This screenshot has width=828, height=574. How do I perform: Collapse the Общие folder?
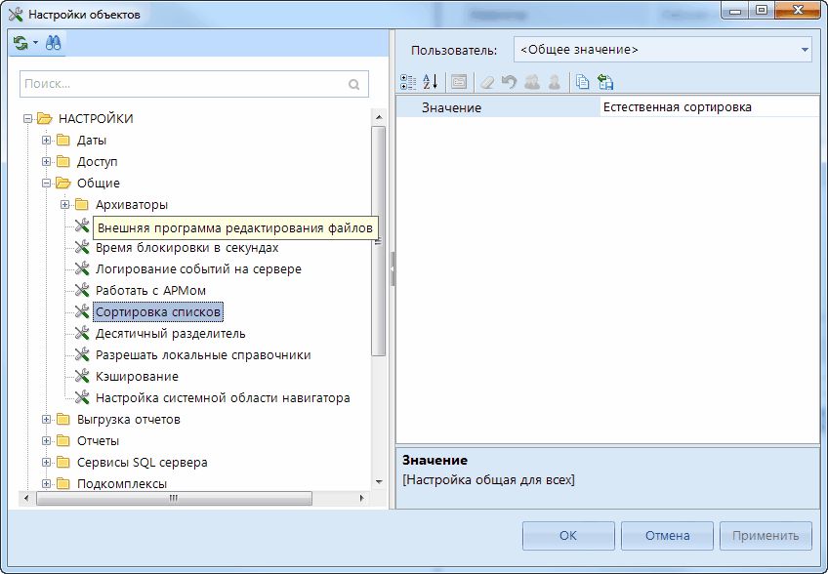coord(46,183)
